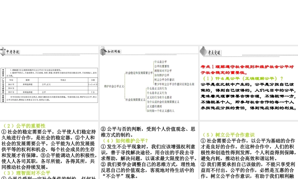Screen dimensions: 298x179
Task: Click the 年份 column header in table
Action: click(x=11, y=80)
